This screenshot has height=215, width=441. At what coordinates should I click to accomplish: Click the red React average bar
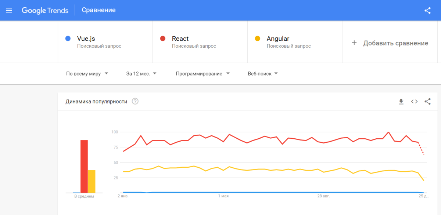pyautogui.click(x=84, y=166)
